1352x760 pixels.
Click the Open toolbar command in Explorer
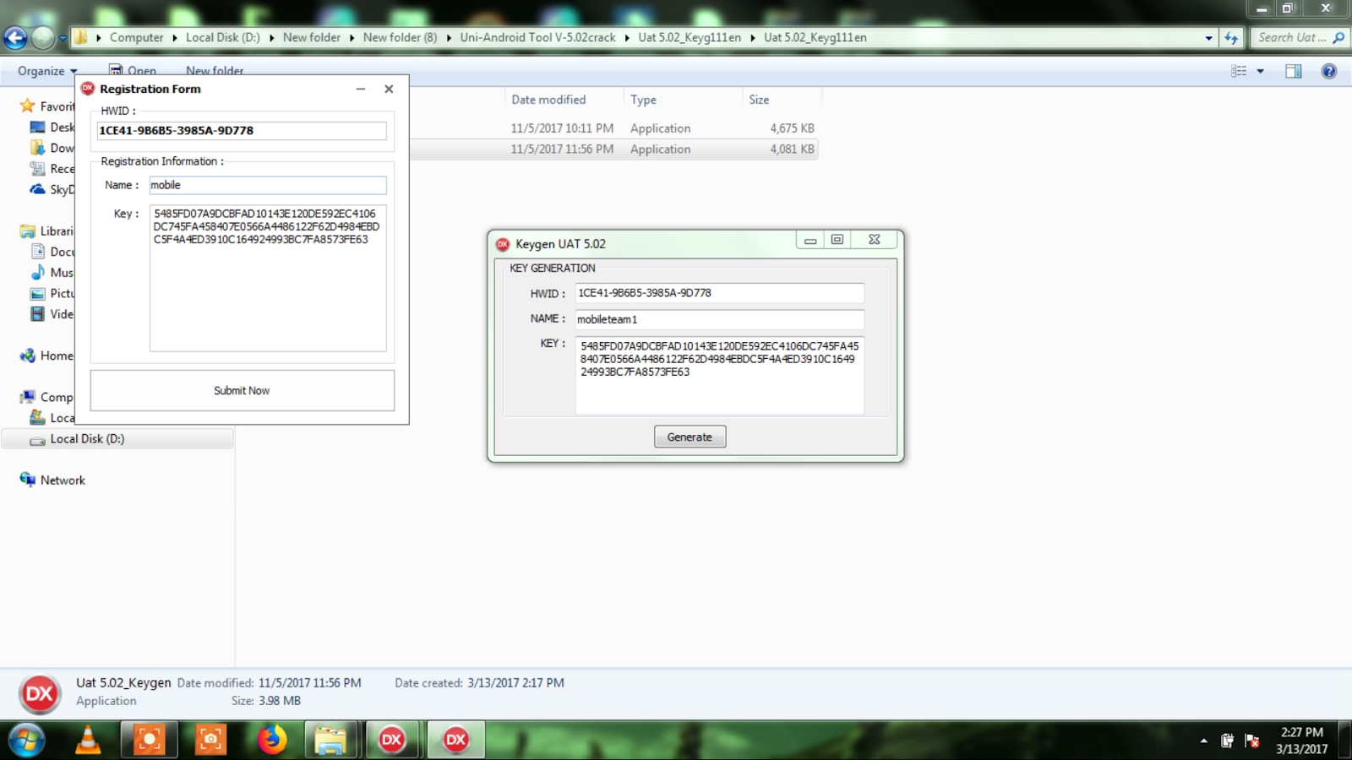pos(133,71)
